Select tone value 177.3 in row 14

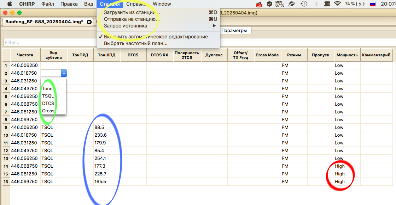pyautogui.click(x=106, y=166)
